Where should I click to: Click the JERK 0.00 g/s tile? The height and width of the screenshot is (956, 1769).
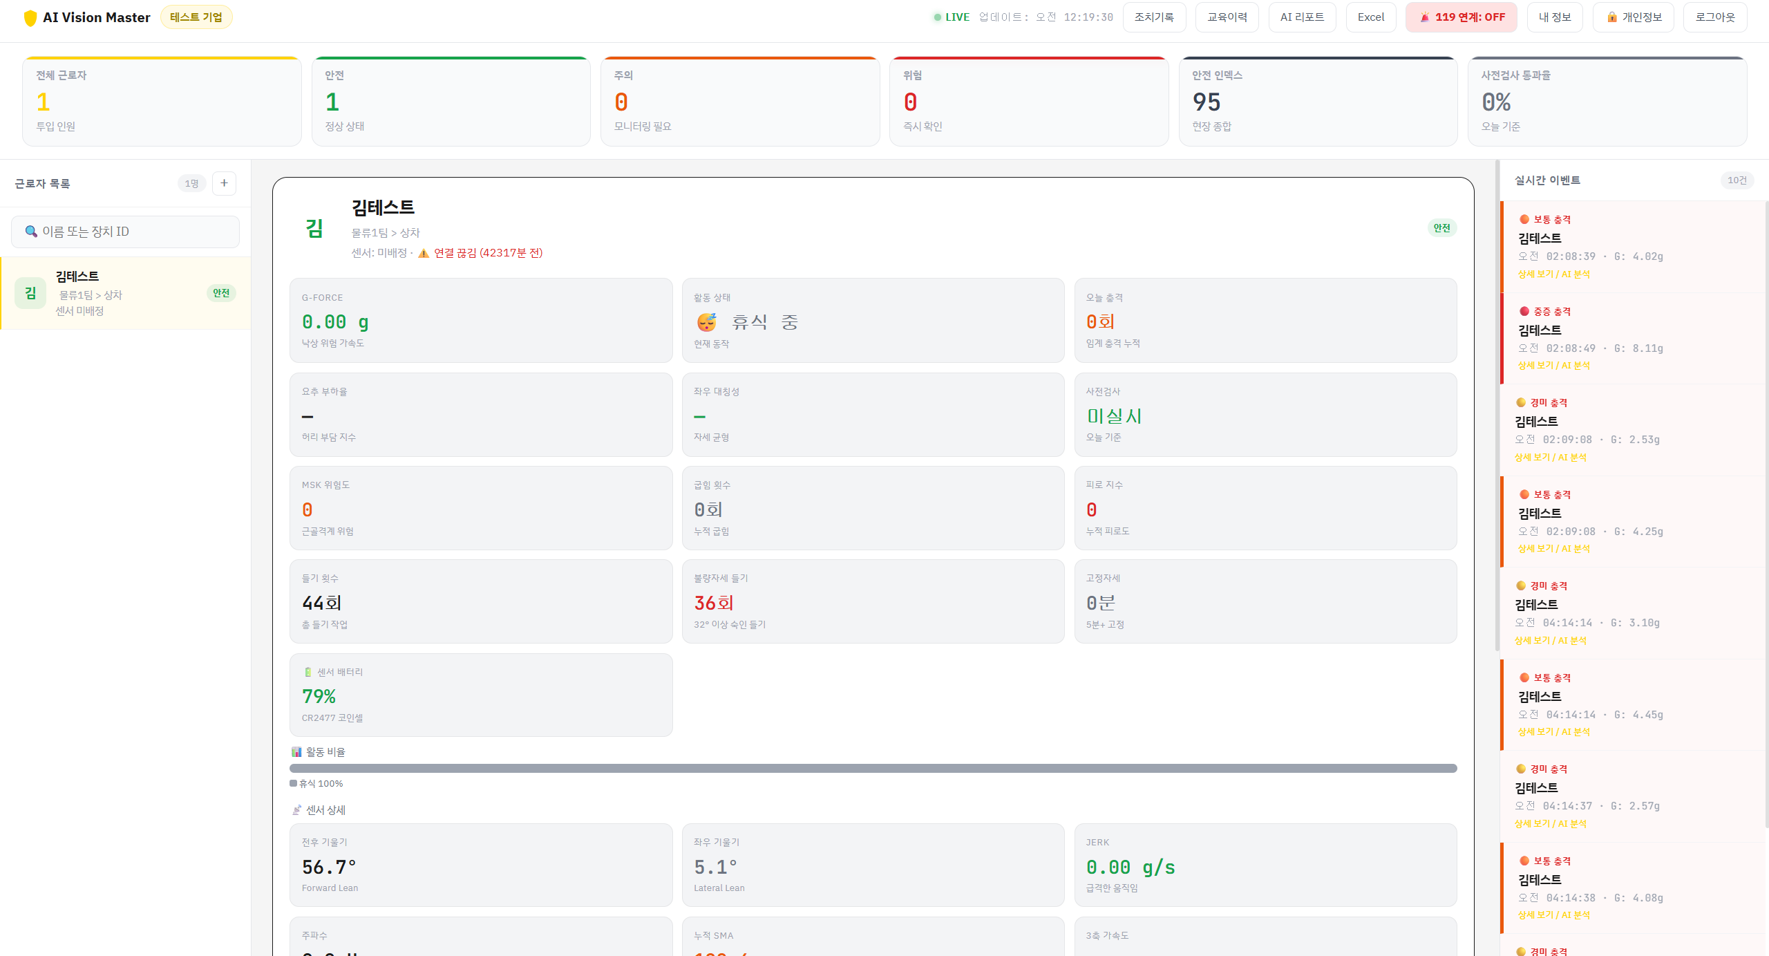tap(1265, 865)
